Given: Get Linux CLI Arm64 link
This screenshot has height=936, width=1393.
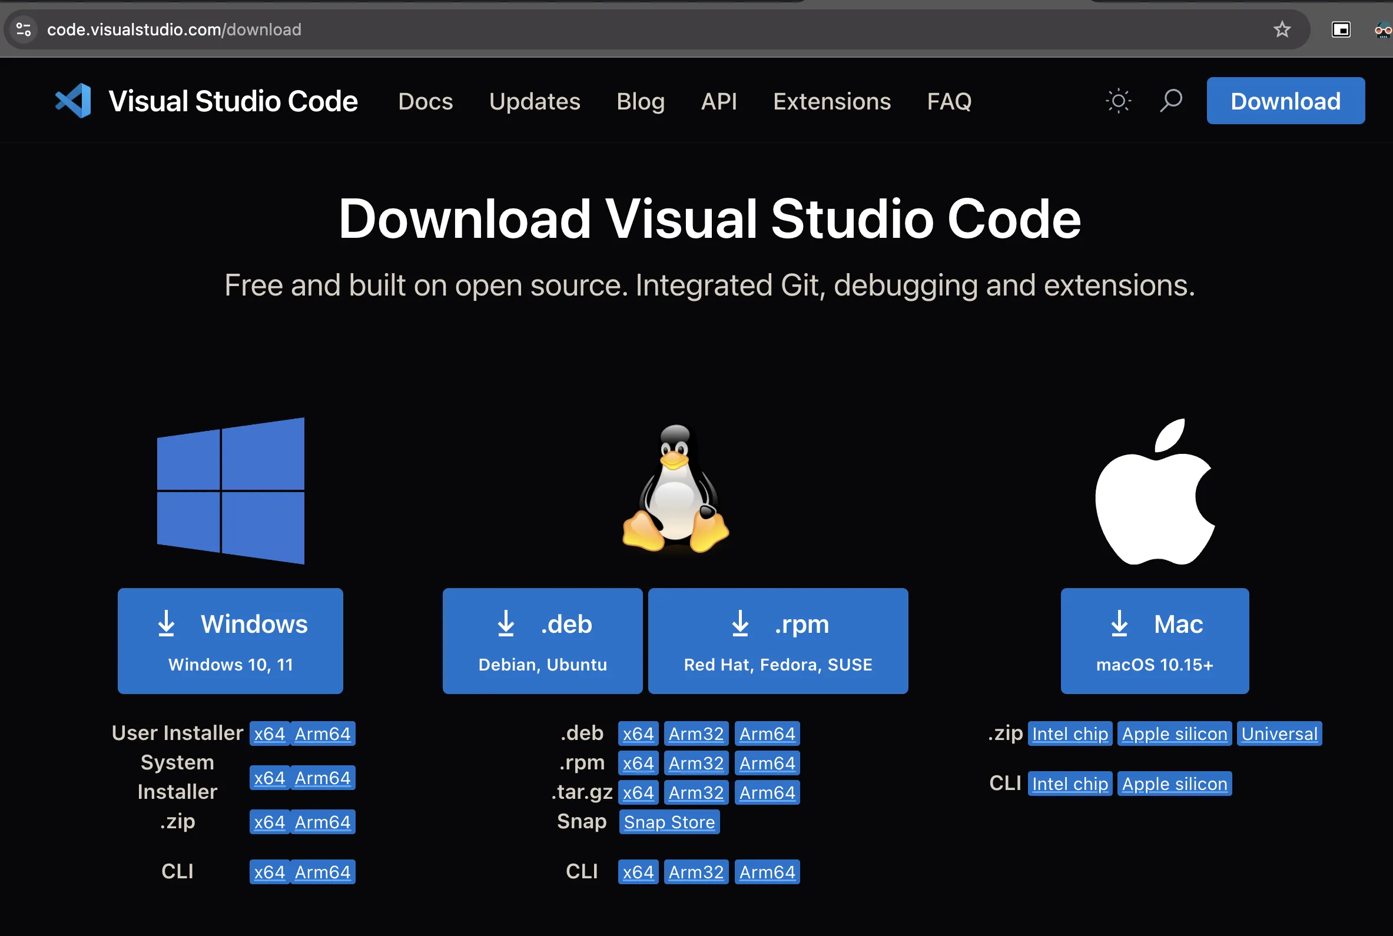Looking at the screenshot, I should 768,872.
